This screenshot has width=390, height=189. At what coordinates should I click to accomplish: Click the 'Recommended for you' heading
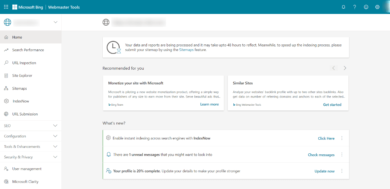pyautogui.click(x=123, y=68)
